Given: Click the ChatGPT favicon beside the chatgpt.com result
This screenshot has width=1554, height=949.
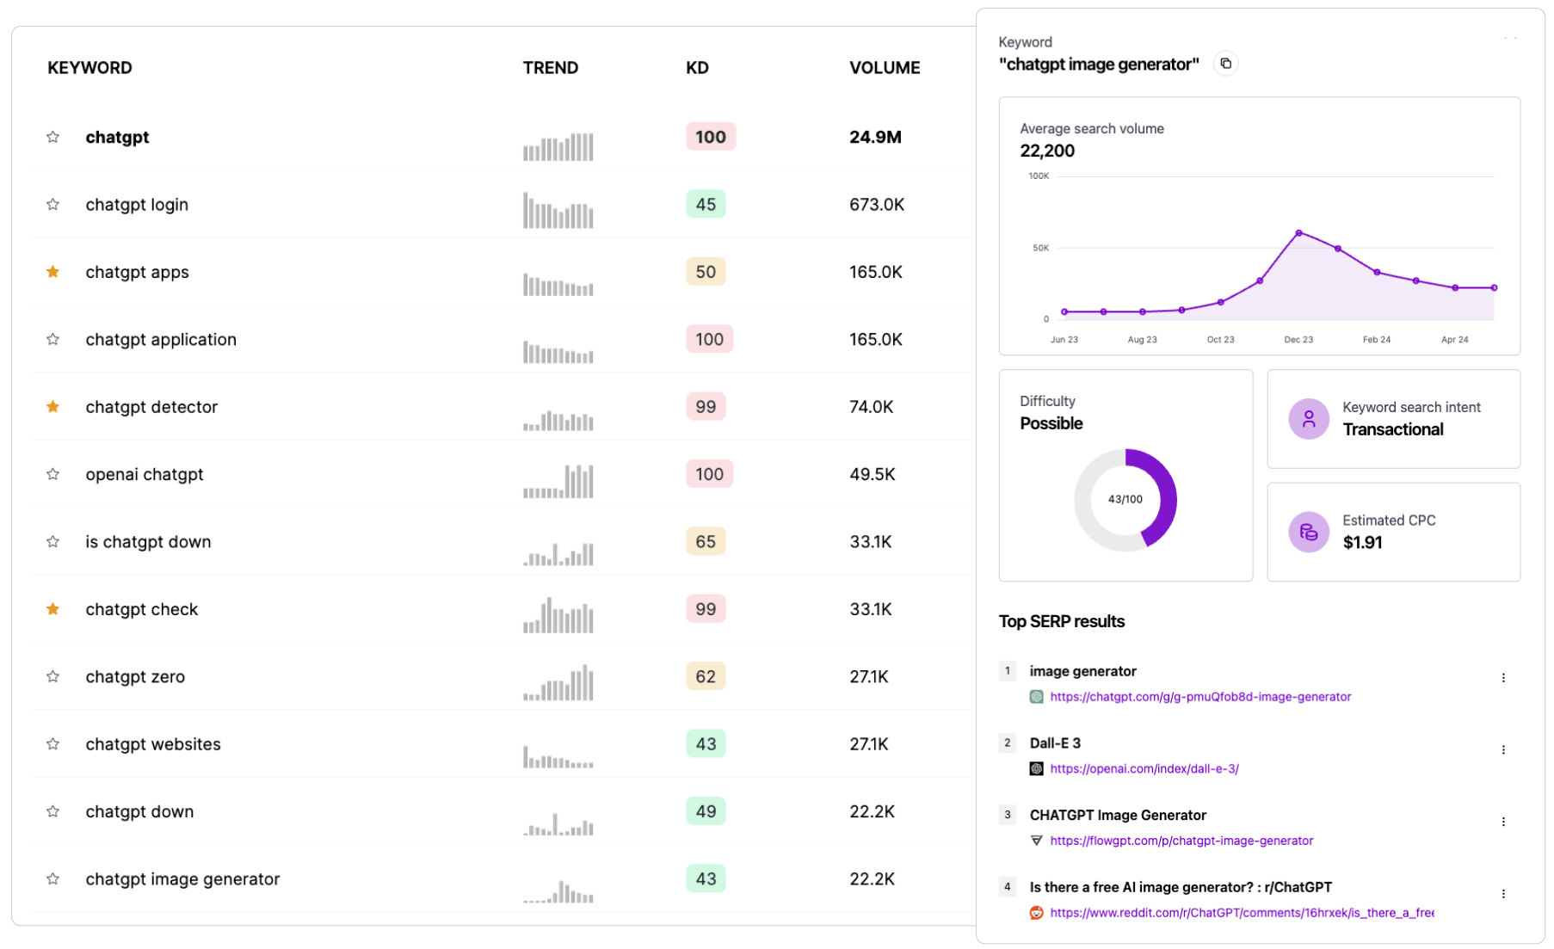Looking at the screenshot, I should (x=1035, y=697).
